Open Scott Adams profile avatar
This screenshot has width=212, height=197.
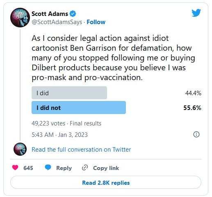point(20,18)
